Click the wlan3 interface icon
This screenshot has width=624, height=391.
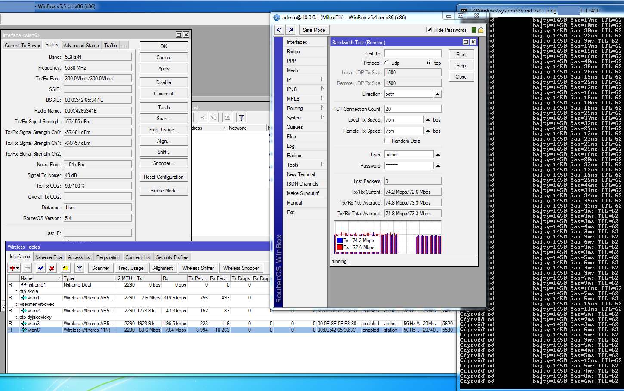pyautogui.click(x=24, y=324)
